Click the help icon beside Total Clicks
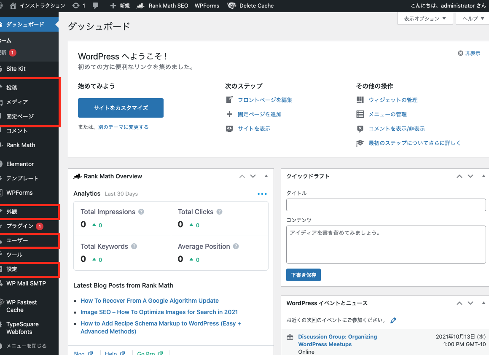Image resolution: width=489 pixels, height=355 pixels. [220, 212]
